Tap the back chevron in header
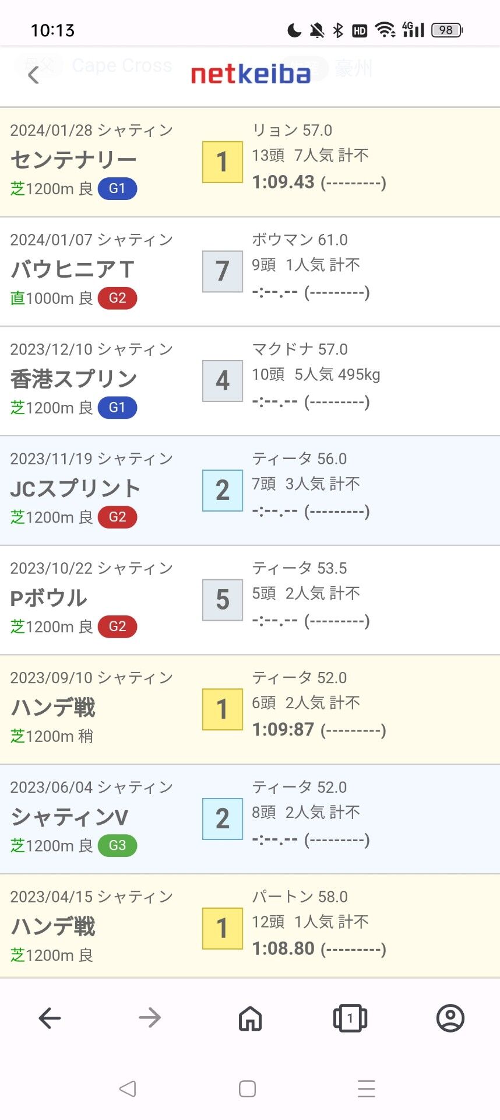Viewport: 500px width, 1120px height. 34,75
